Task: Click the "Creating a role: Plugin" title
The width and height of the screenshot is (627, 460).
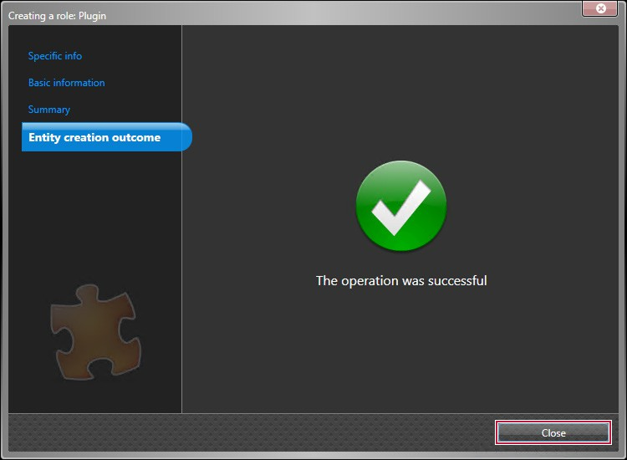Action: click(57, 16)
